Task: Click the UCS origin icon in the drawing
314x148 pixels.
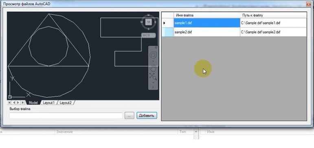Action: [10, 97]
